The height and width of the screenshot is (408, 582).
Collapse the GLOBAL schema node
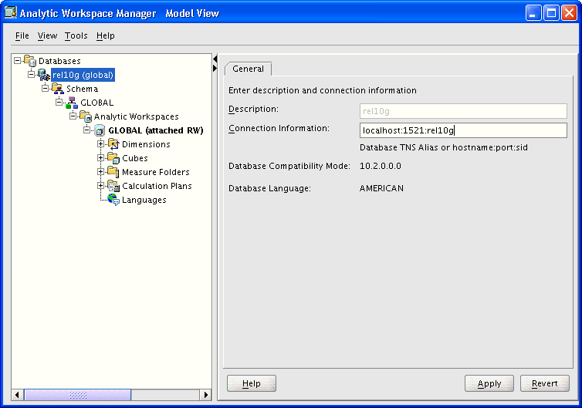(59, 102)
